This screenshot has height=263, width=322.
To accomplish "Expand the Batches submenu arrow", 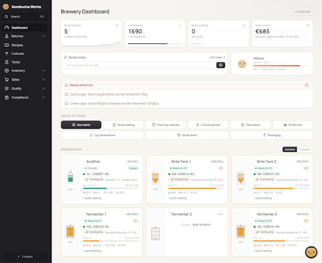I will click(x=43, y=36).
